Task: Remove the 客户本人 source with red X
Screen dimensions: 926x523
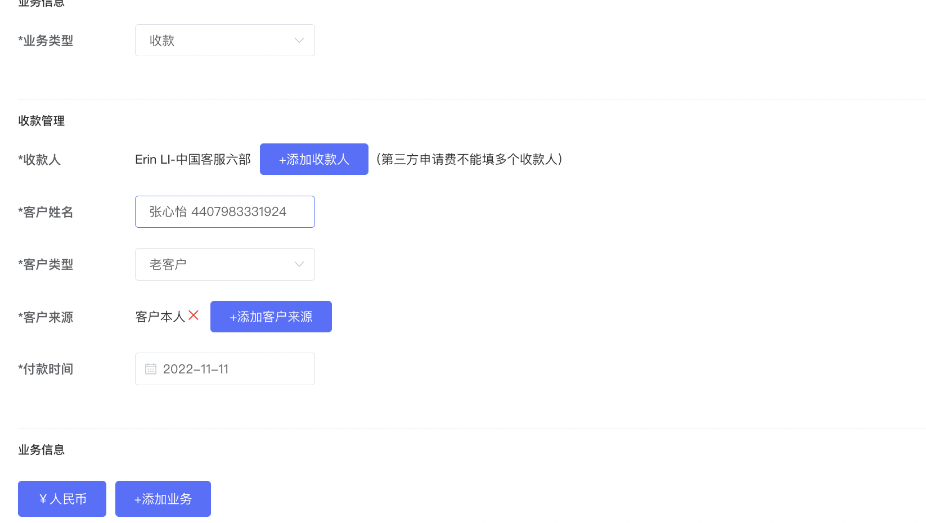Action: coord(194,315)
